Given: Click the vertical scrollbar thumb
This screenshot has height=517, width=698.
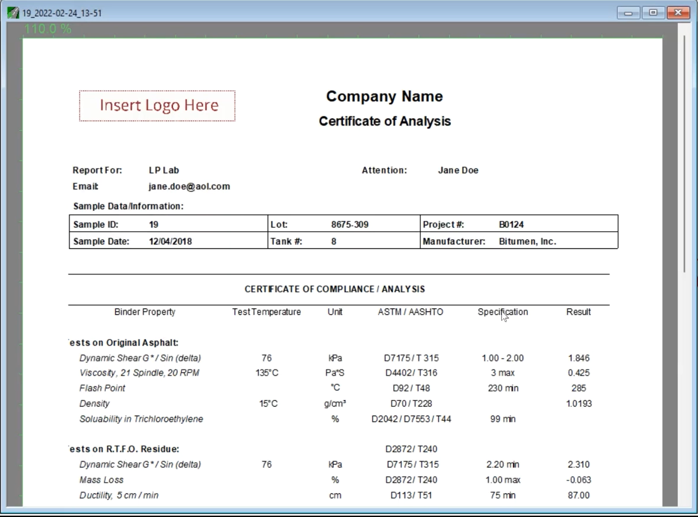Looking at the screenshot, I should coord(684,154).
